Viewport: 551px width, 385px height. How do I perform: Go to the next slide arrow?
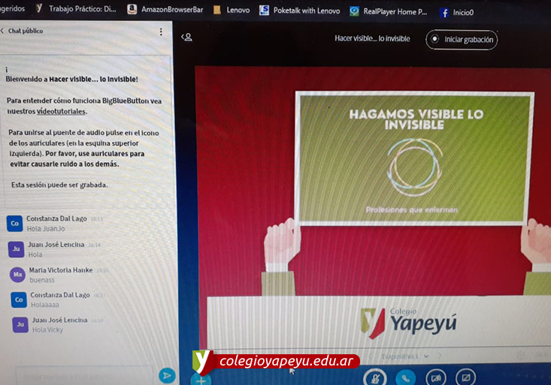click(x=440, y=356)
